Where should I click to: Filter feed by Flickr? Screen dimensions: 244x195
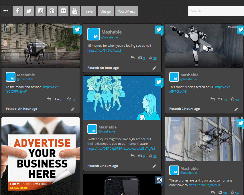click(63, 11)
